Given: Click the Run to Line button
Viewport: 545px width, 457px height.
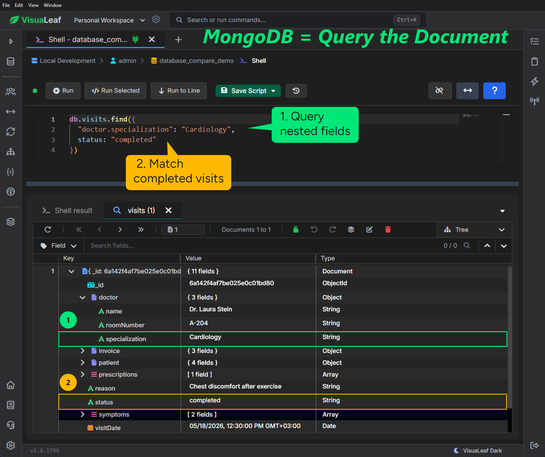Looking at the screenshot, I should point(179,91).
